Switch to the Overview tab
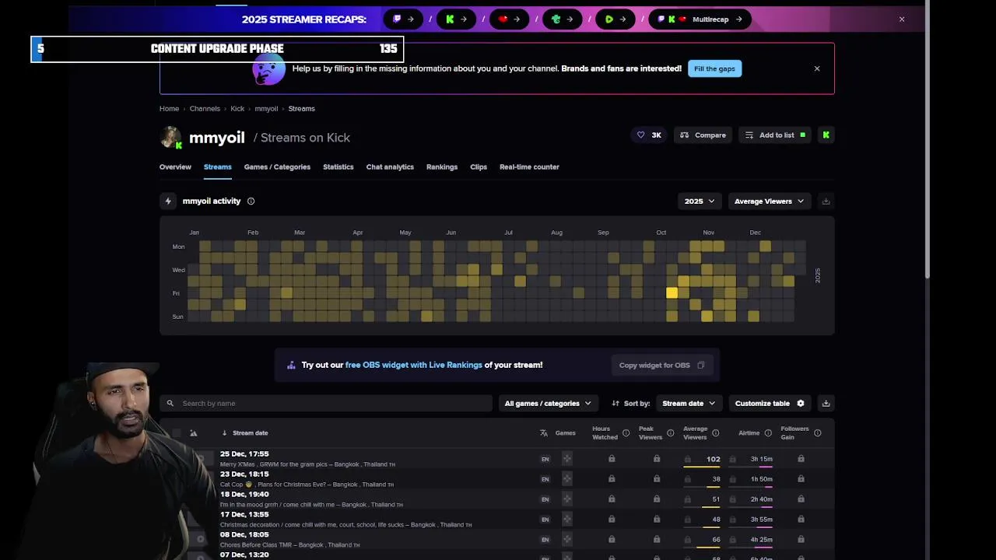 (175, 166)
